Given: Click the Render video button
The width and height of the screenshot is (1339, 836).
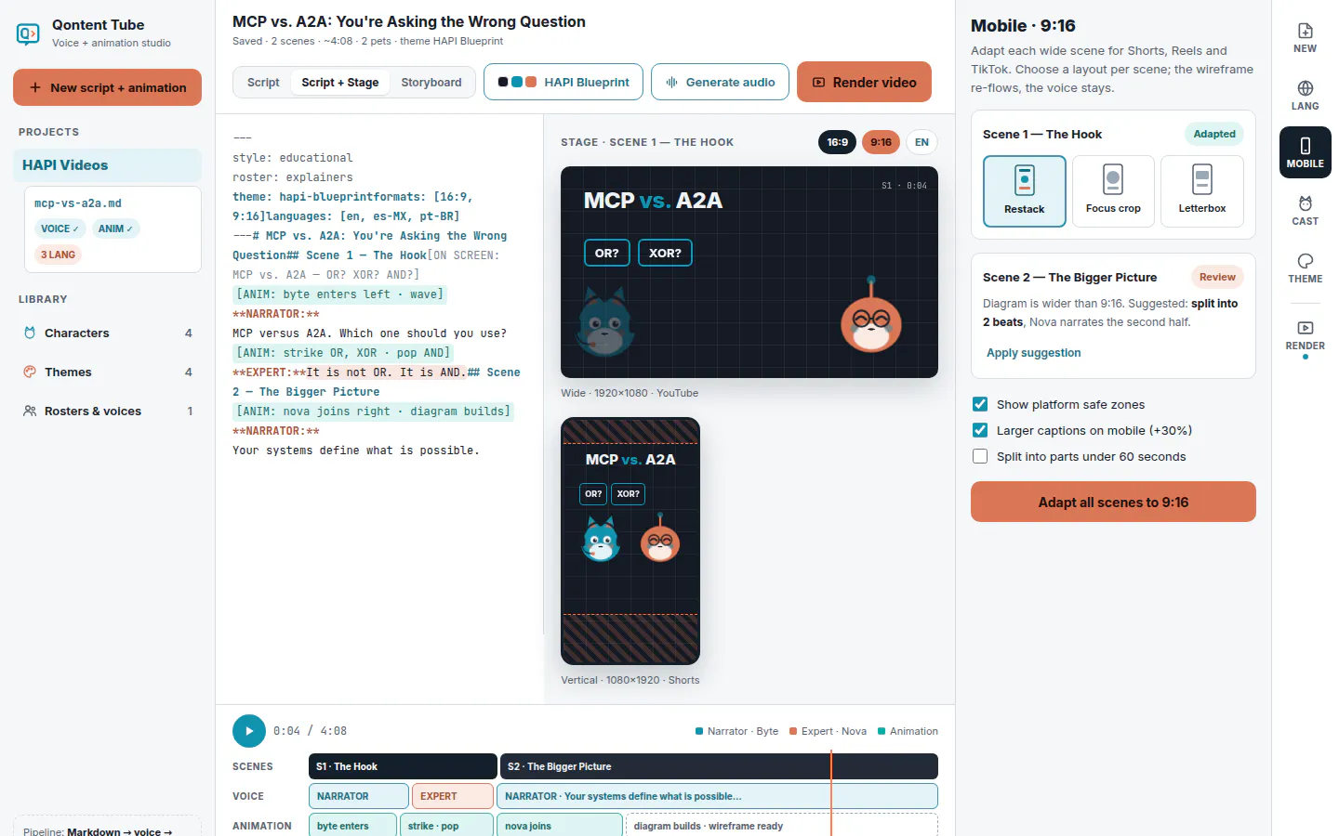Looking at the screenshot, I should 865,82.
